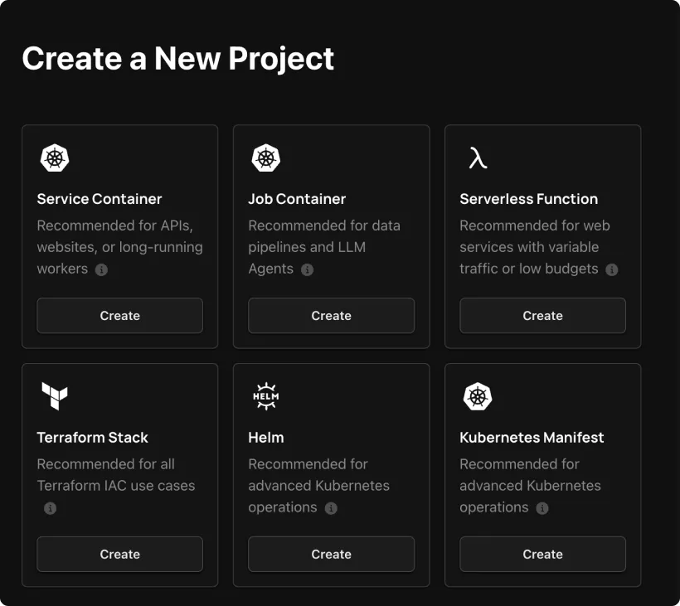Click the Kubernetes icon on Job Container card
680x606 pixels.
[266, 158]
